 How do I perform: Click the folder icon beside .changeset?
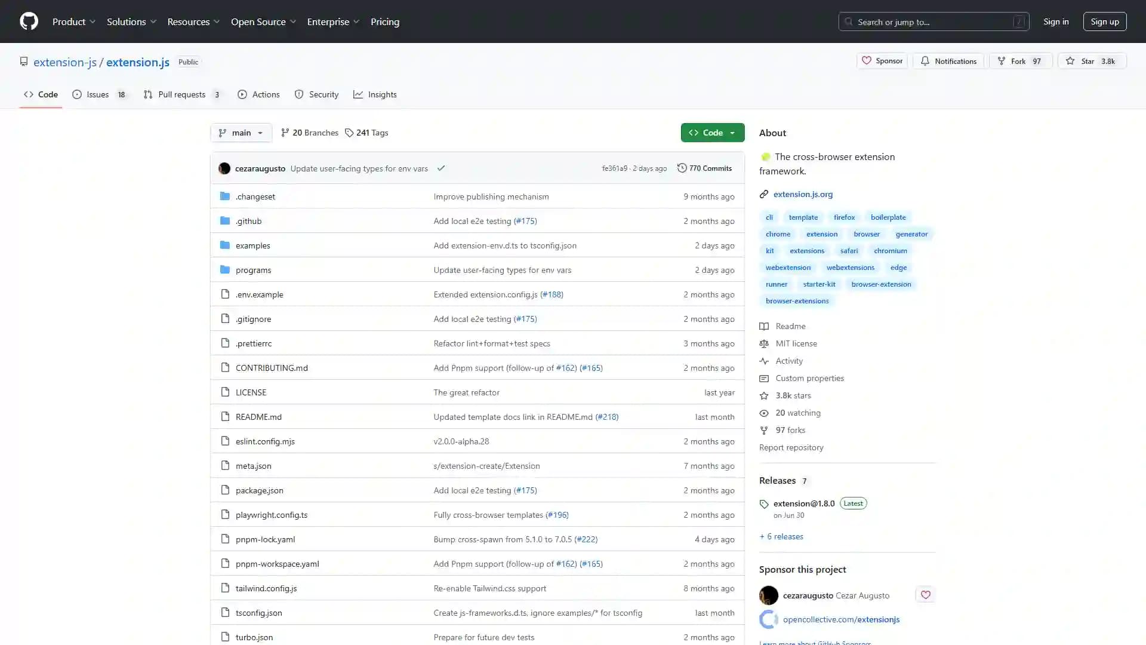(225, 196)
